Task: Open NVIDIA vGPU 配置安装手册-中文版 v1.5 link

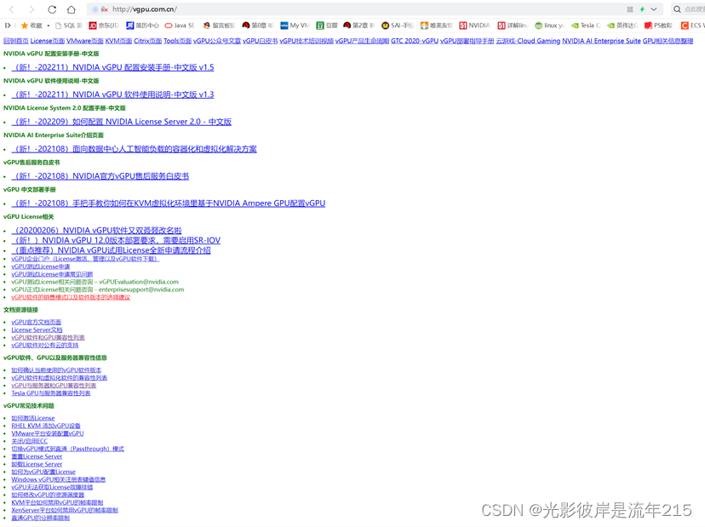Action: tap(113, 67)
